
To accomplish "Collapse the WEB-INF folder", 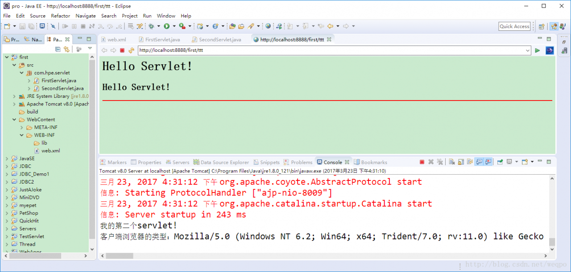I will pyautogui.click(x=22, y=135).
